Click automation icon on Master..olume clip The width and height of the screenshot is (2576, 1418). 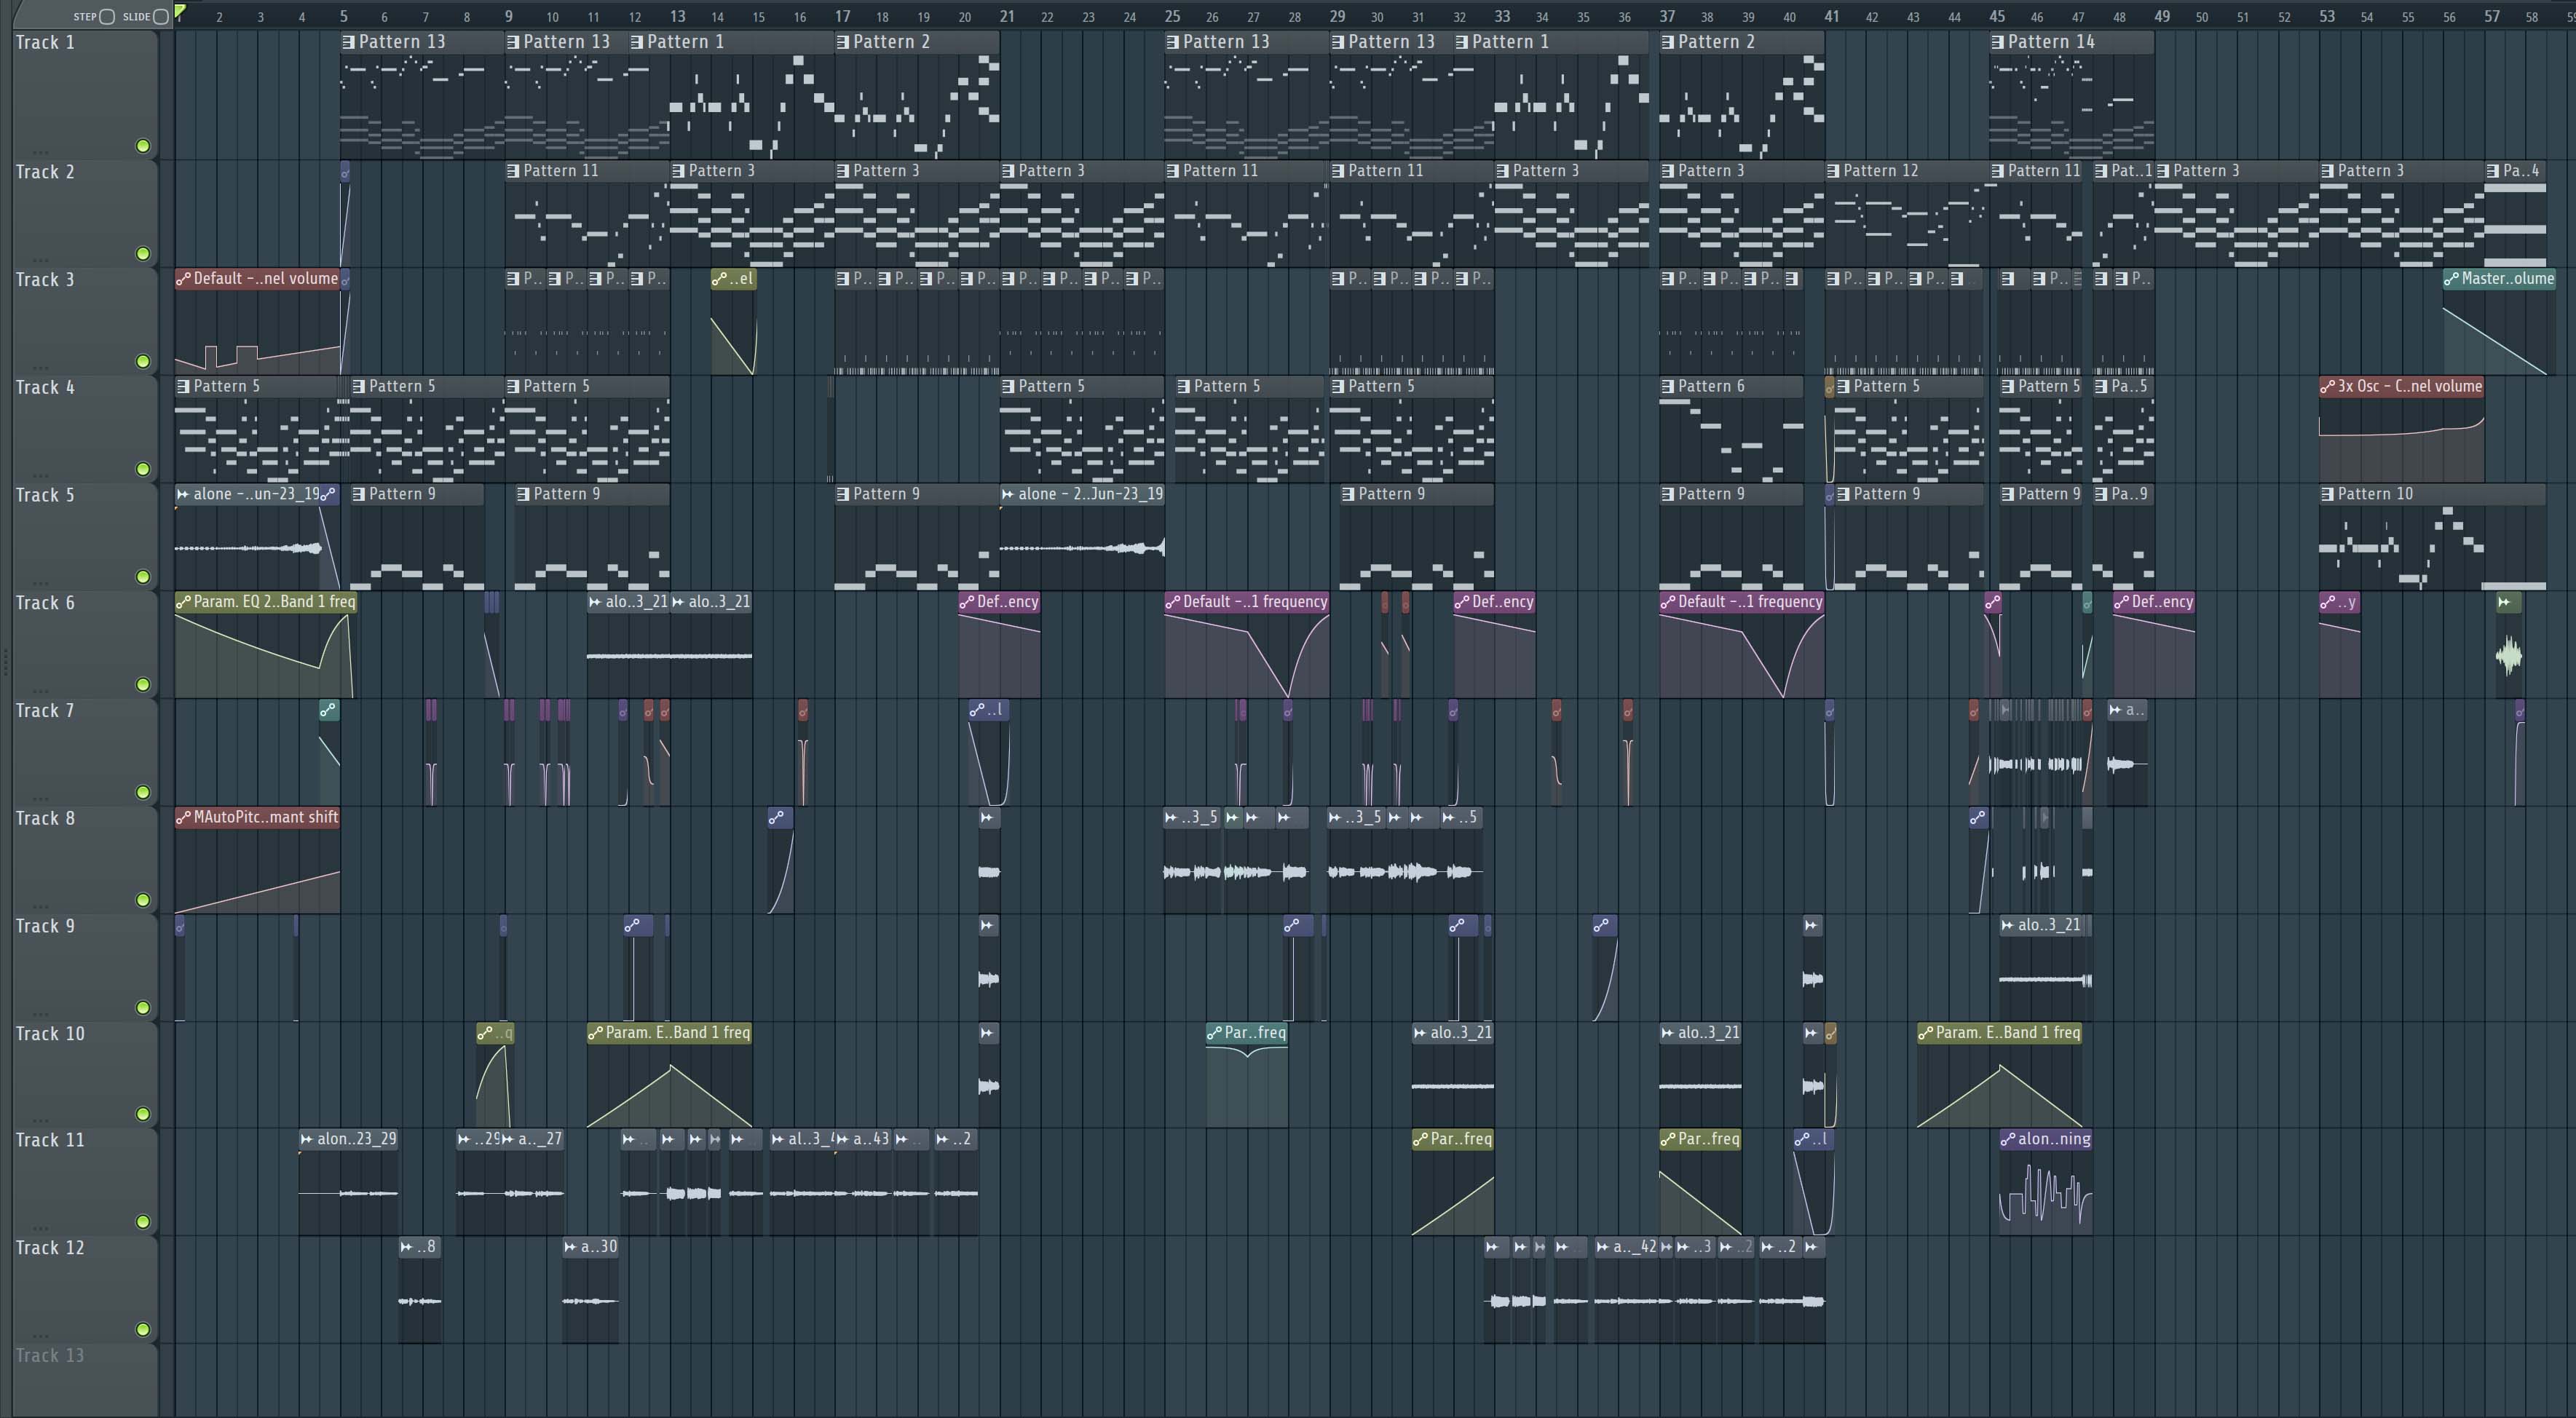[2452, 279]
